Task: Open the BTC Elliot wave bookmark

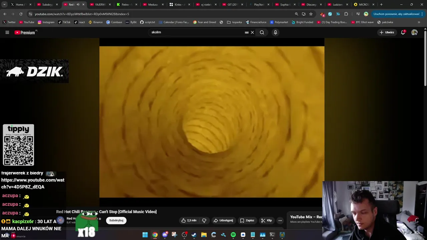Action: [362, 22]
